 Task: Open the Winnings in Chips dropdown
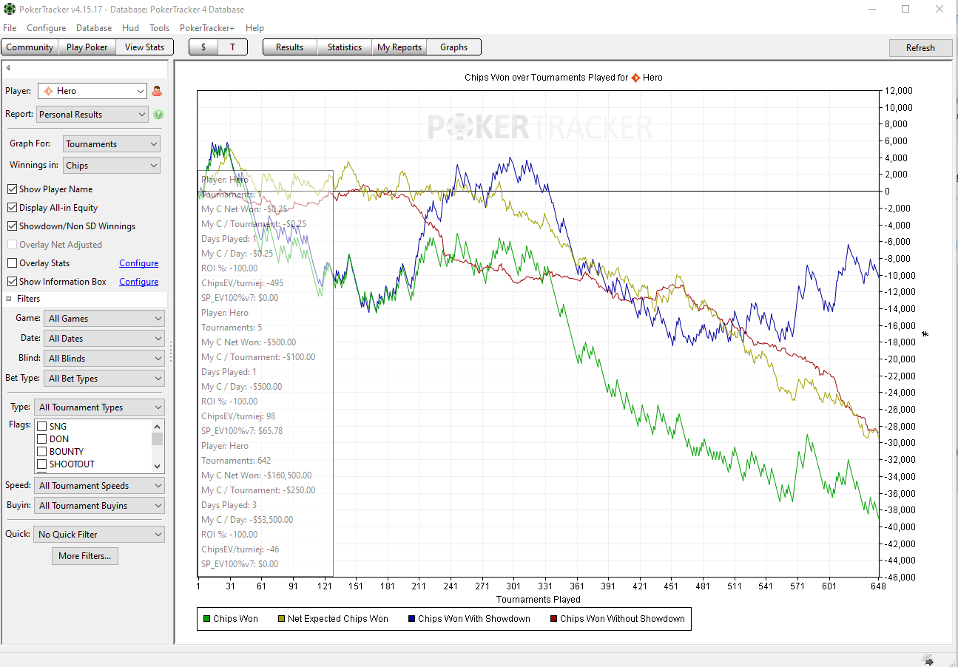coord(112,166)
